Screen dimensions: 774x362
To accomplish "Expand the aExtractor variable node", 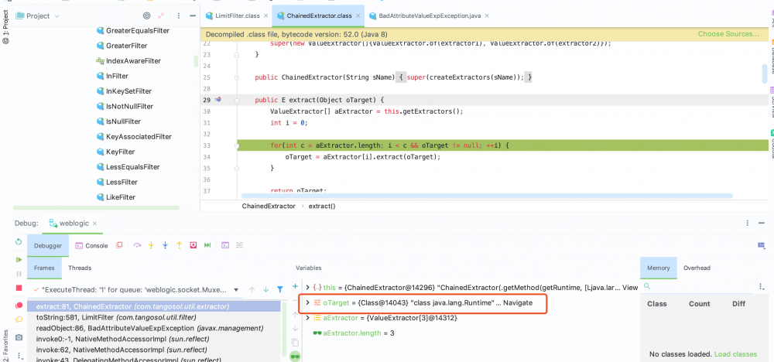I will point(307,318).
